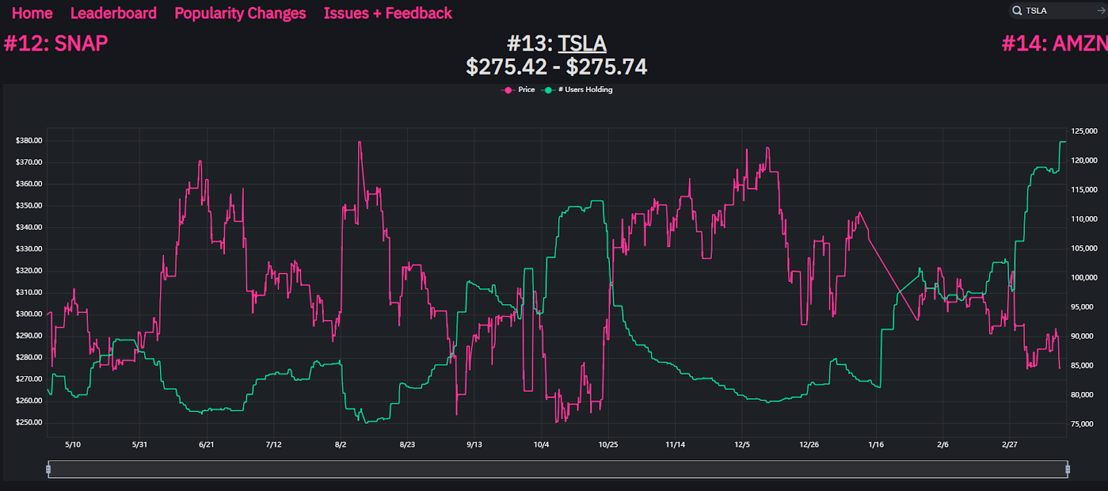Click the 75,000 users axis label
This screenshot has height=491, width=1108.
[1082, 424]
